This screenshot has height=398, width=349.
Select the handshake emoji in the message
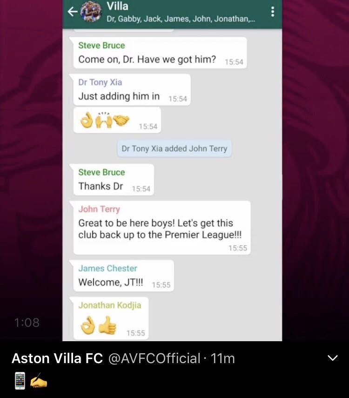coord(121,120)
